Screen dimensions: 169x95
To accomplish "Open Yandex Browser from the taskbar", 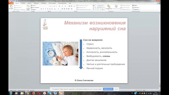I will click(44, 93).
